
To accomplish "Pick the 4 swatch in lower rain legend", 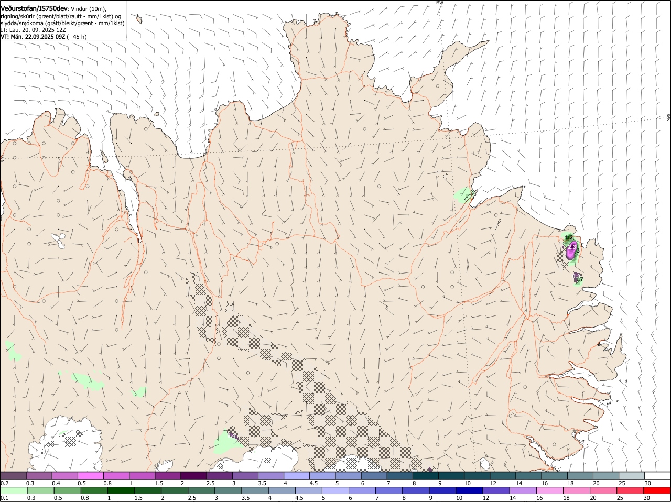I will point(282,490).
